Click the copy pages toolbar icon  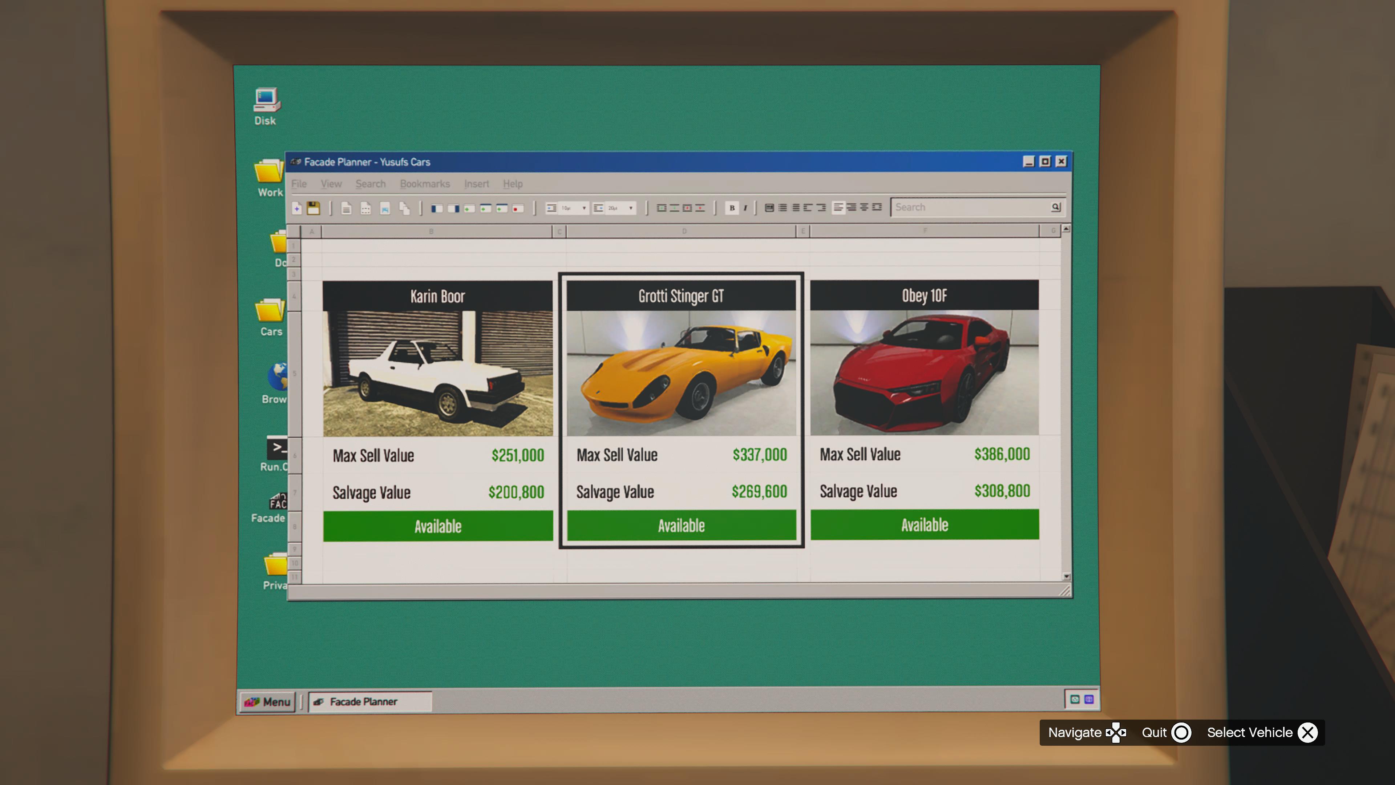tap(404, 208)
